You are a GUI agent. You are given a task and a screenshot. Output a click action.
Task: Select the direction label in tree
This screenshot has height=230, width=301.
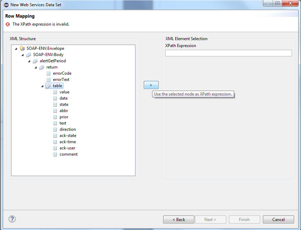68,129
